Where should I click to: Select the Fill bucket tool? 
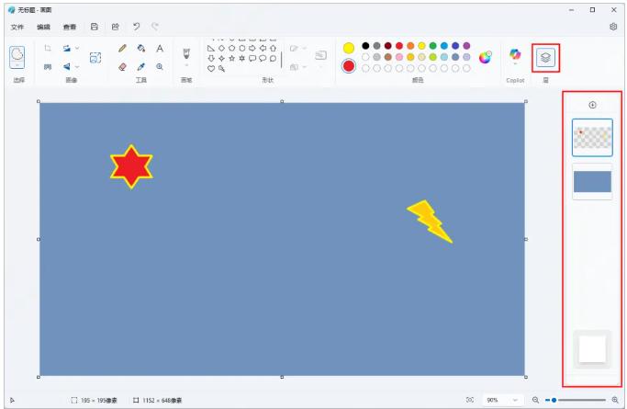[140, 49]
